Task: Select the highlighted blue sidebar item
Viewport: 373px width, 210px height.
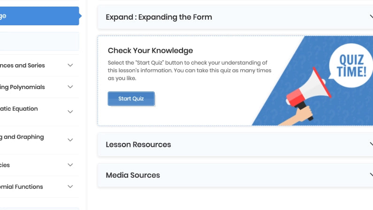Action: coord(38,16)
